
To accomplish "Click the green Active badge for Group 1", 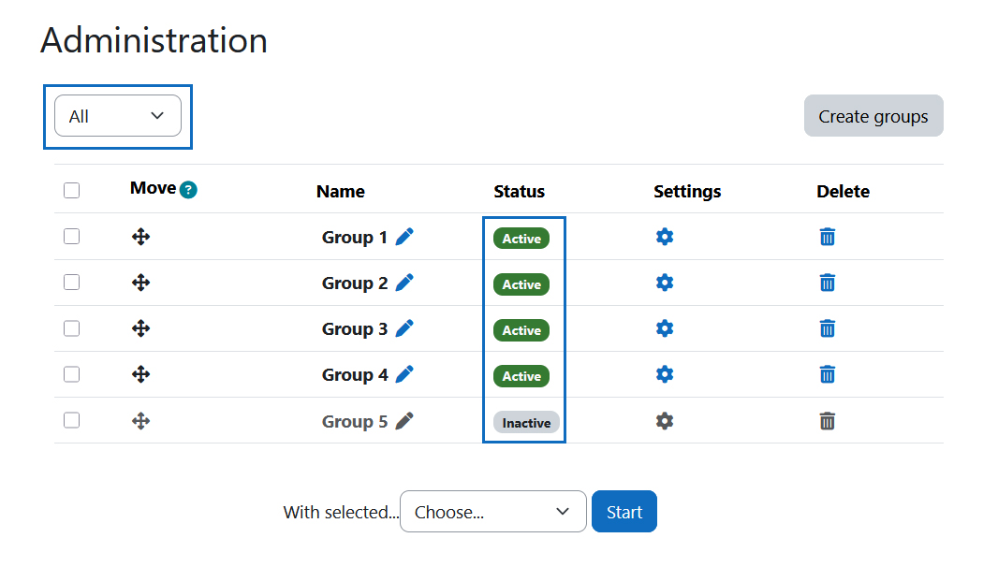I will click(x=521, y=239).
